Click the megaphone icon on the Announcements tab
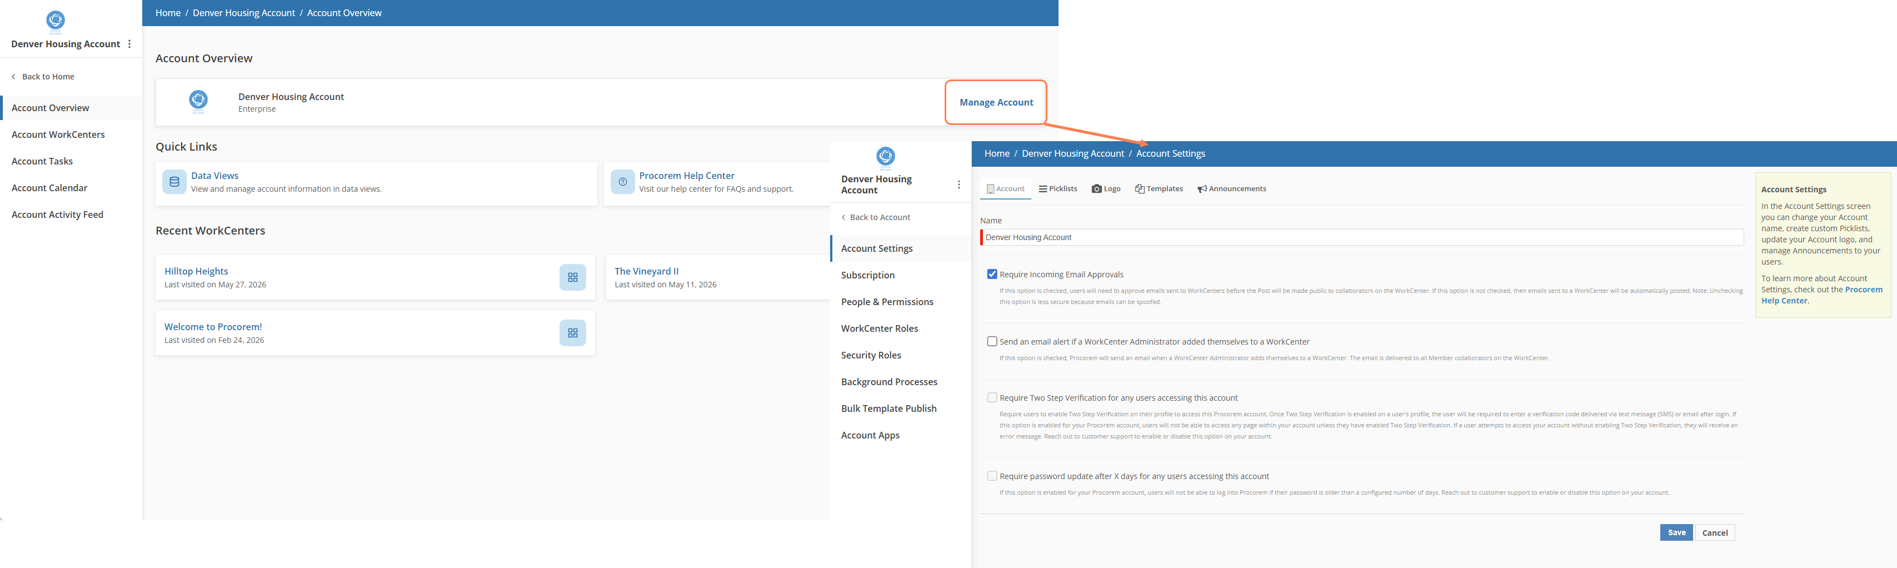Image resolution: width=1897 pixels, height=568 pixels. [x=1202, y=190]
